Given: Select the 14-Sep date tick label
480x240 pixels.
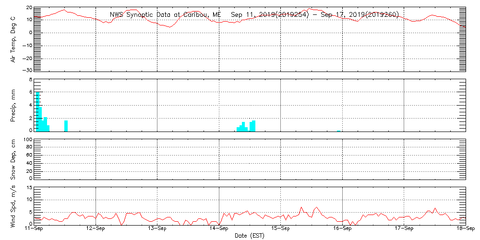Looking at the screenshot, I should pos(219,229).
